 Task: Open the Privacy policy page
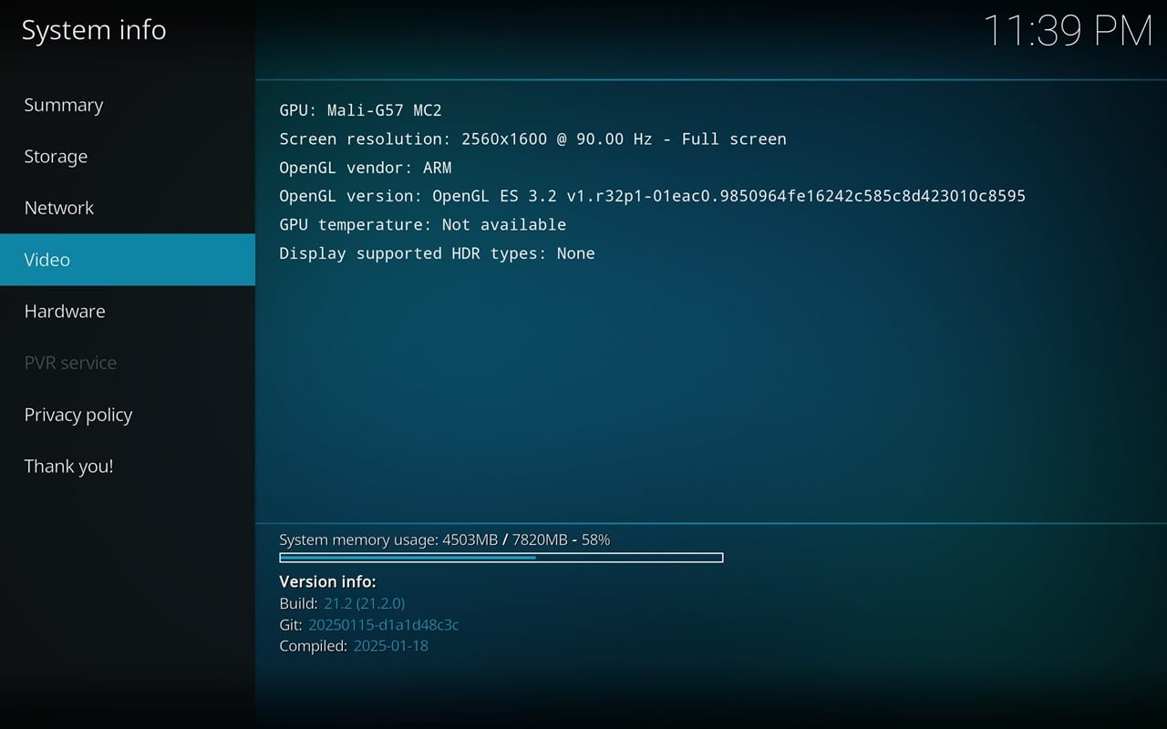78,415
